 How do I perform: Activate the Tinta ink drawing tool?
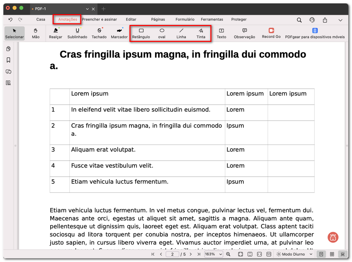(x=201, y=33)
